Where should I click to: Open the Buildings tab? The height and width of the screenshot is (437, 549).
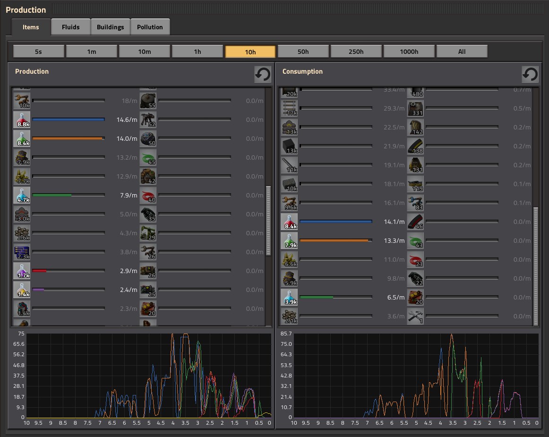click(110, 27)
